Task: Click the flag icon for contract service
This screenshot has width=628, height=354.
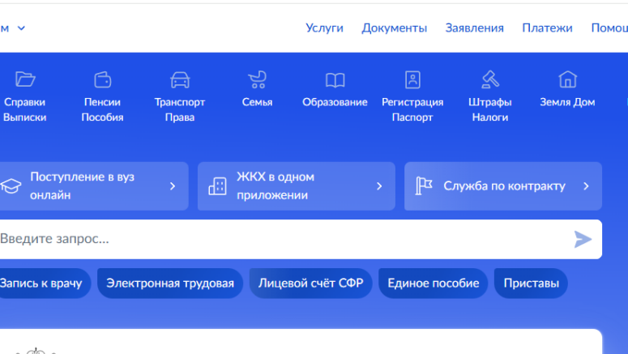Action: 423,186
